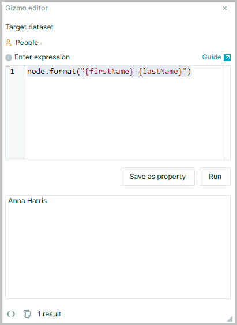The image size is (237, 325).
Task: Close the Gizmo editor panel
Action: click(x=225, y=8)
